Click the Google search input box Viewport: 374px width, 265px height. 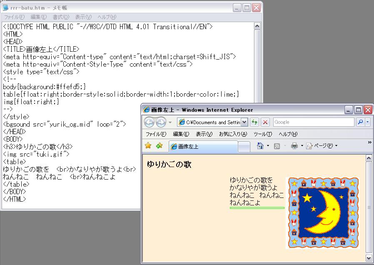coord(314,122)
